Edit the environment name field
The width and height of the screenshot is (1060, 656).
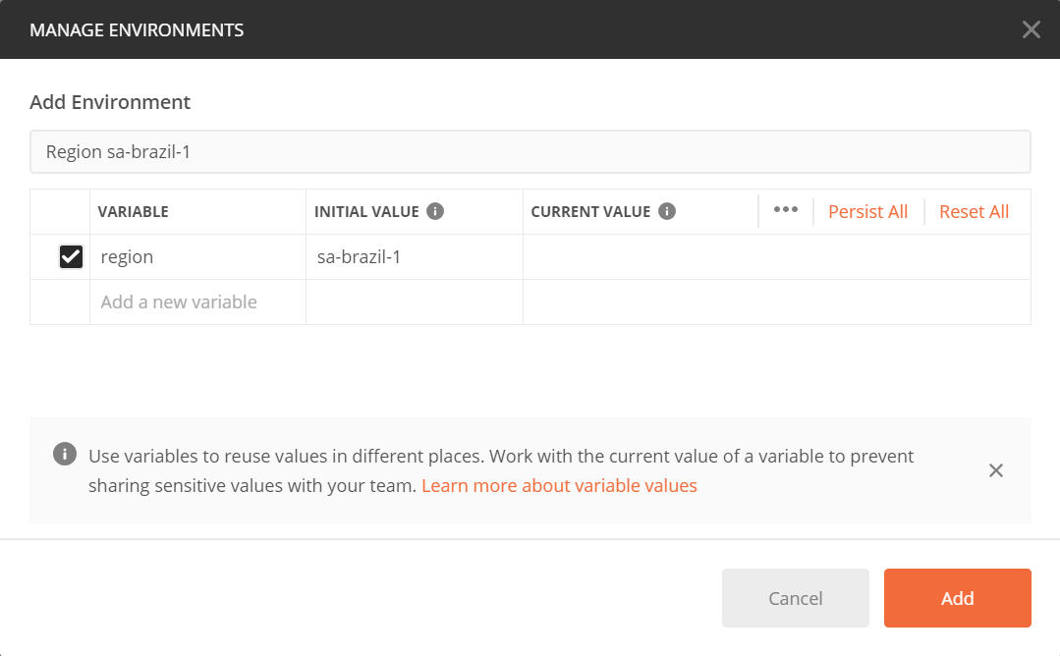[530, 152]
